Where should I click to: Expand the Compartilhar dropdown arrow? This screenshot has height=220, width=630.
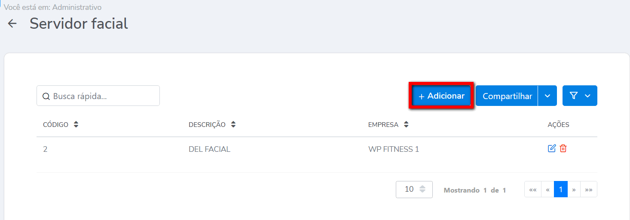click(x=547, y=96)
